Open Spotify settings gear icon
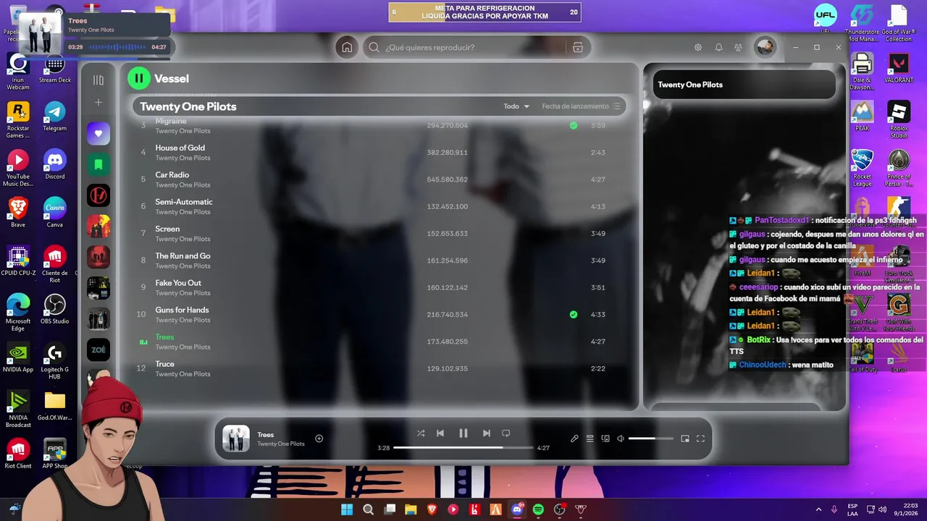 pyautogui.click(x=698, y=47)
